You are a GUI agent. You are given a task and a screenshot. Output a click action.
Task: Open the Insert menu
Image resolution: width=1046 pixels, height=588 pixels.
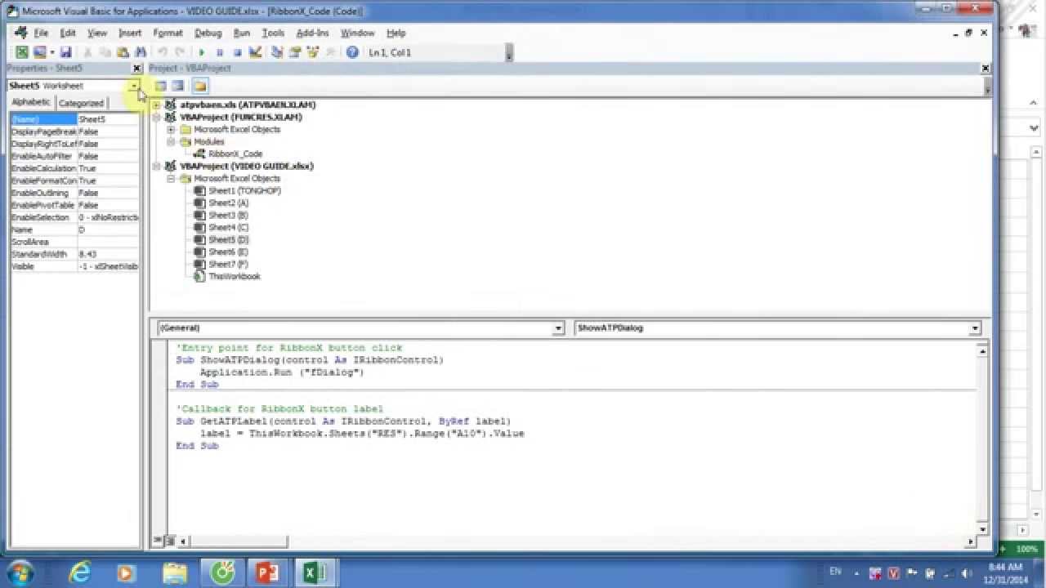130,33
